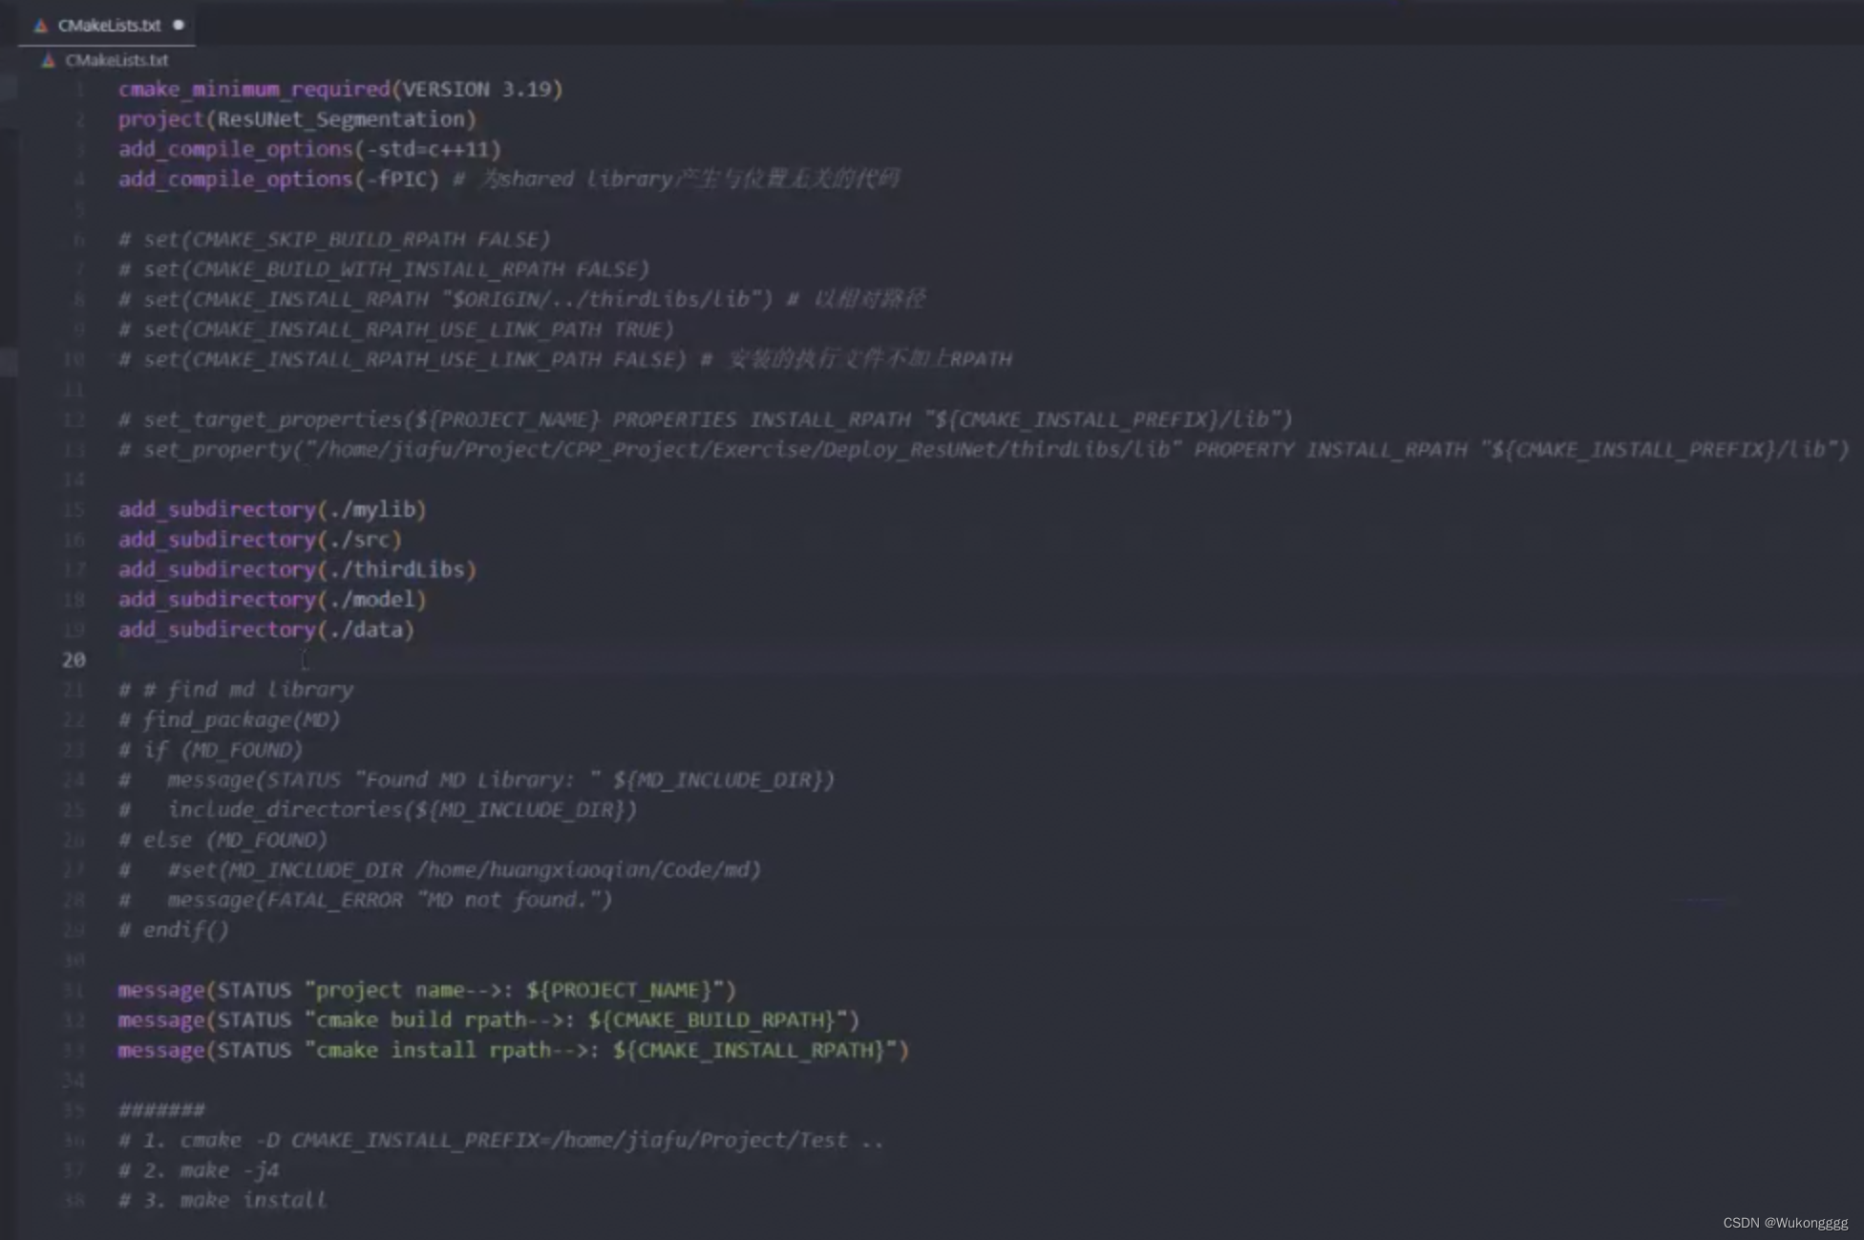Image resolution: width=1864 pixels, height=1240 pixels.
Task: Click project(ResUNet_Segmentation) on line 2
Action: pyautogui.click(x=296, y=118)
